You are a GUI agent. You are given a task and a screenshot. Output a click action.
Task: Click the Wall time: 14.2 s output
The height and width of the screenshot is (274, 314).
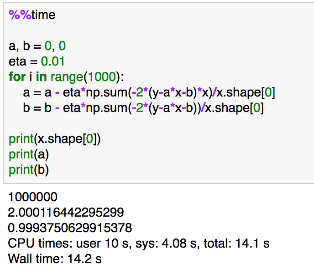point(55,259)
